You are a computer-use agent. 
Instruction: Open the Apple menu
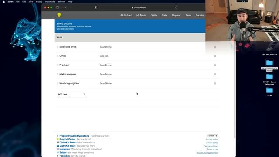4,2
